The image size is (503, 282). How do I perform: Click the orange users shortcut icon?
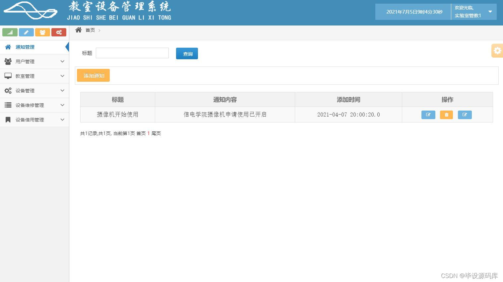pos(42,32)
